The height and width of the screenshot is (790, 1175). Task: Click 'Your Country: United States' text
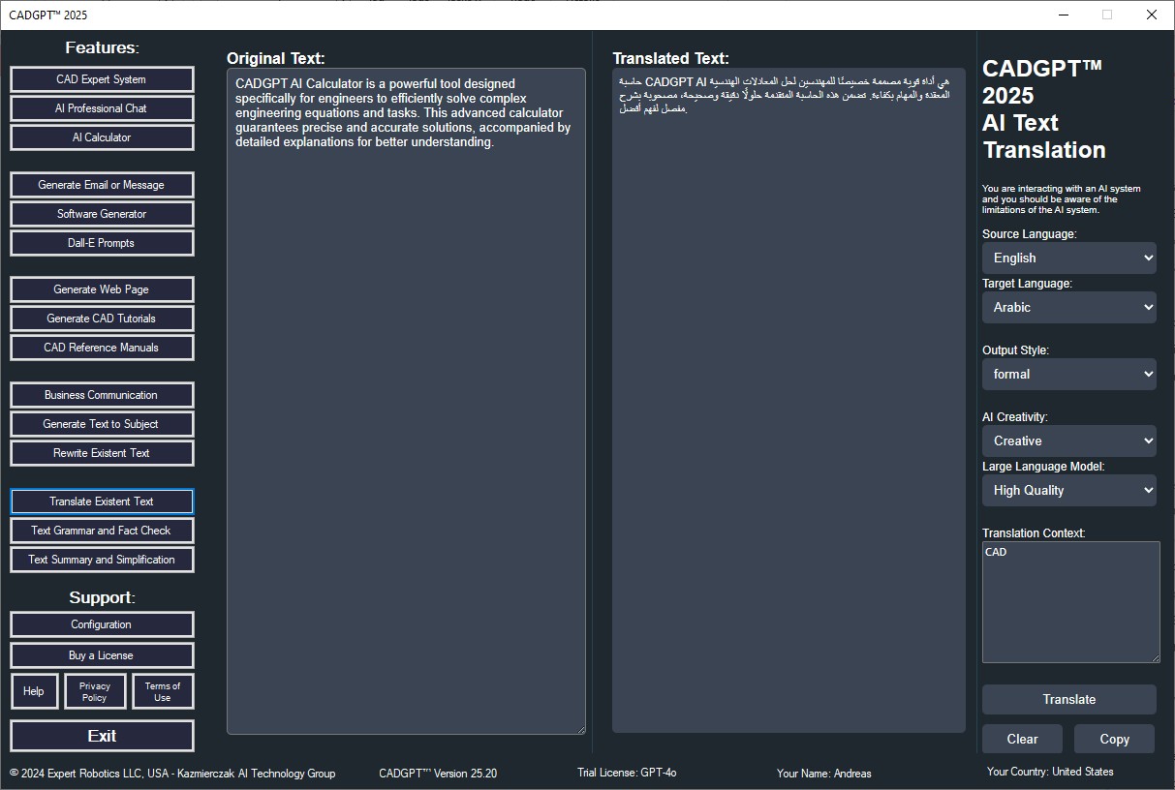point(1050,772)
